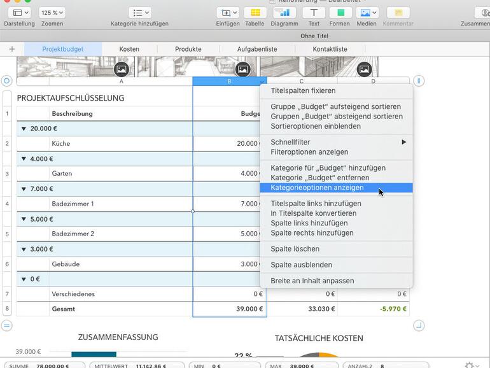Select column header D
490x368 pixels.
click(373, 81)
